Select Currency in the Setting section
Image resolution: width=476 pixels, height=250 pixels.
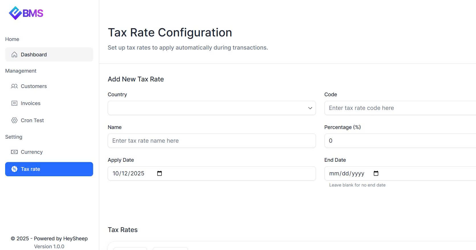(x=32, y=152)
